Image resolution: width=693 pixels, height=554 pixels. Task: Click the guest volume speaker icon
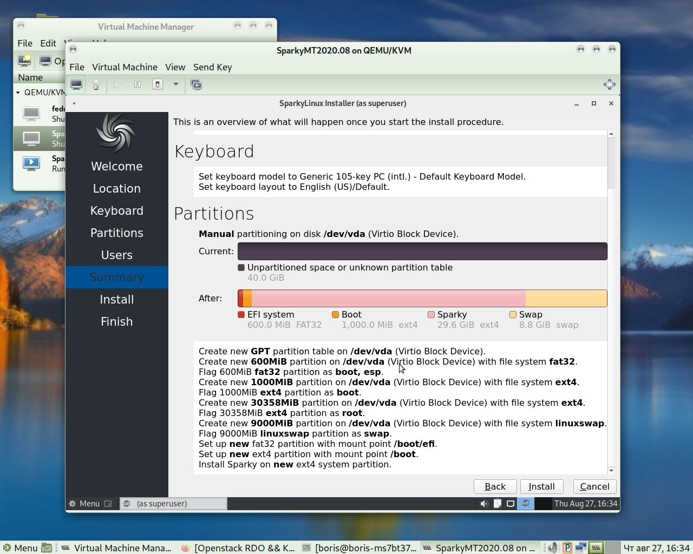(484, 504)
